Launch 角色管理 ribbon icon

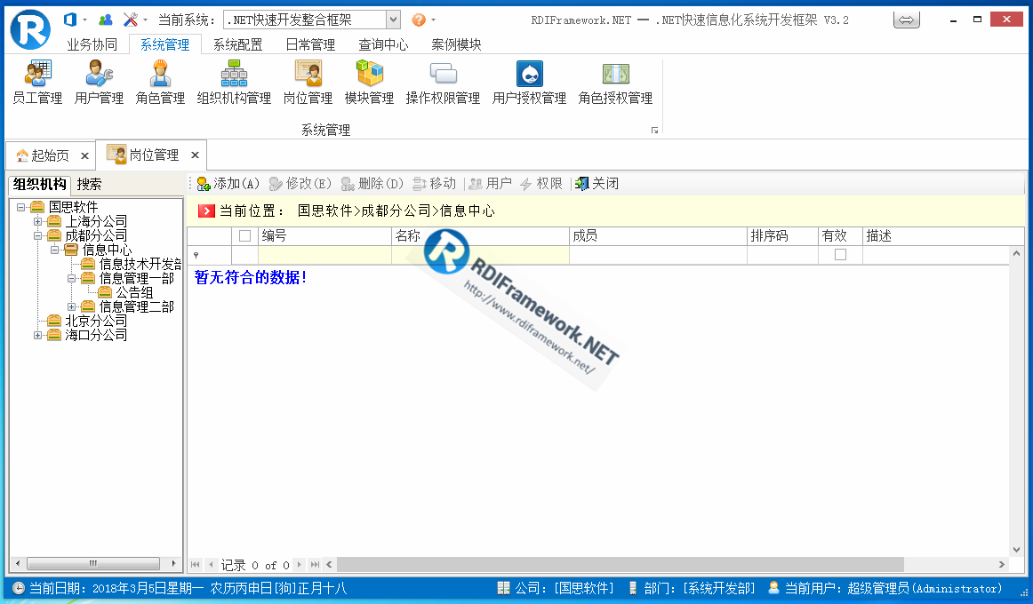click(x=160, y=83)
